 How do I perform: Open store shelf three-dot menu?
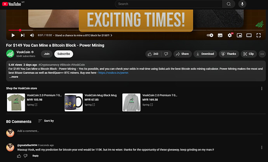pos(262,88)
